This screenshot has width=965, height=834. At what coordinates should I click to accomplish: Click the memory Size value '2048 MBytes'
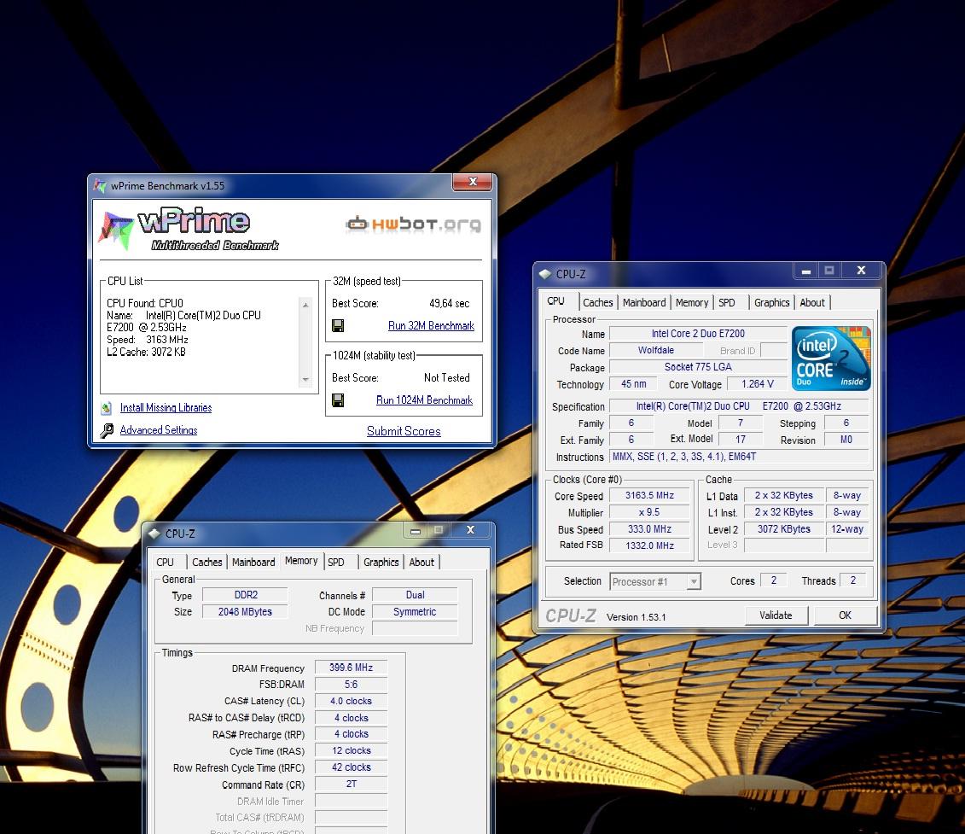246,612
